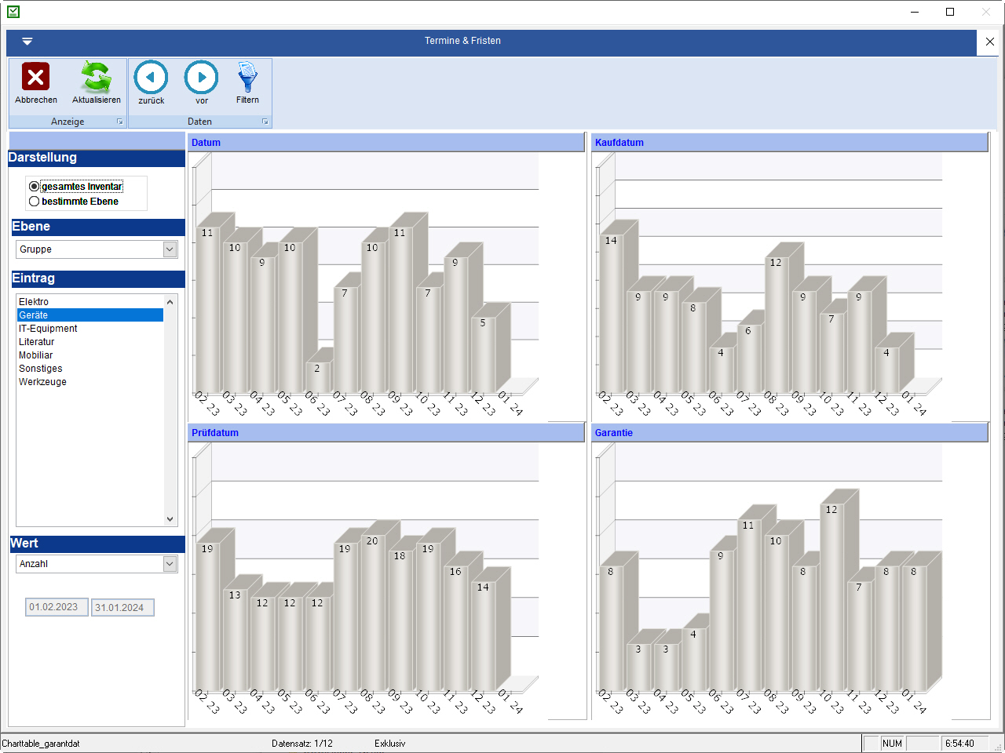Click the start date field 01.02.2023
Screen dimensions: 1005x753
(57, 607)
